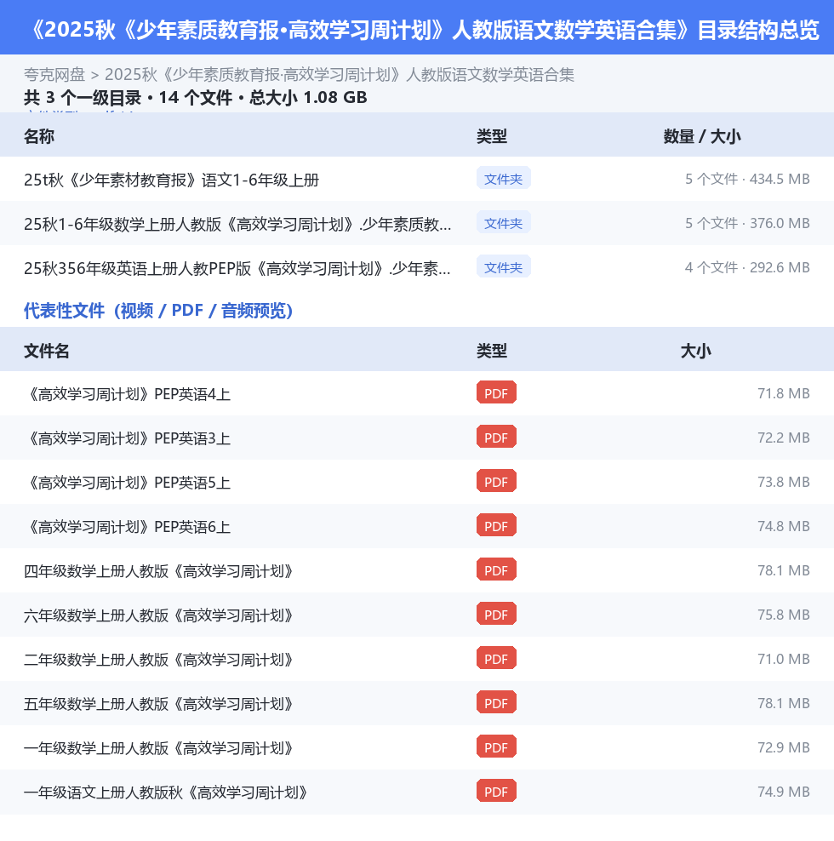Click the PDF badge for 一年级数学上册
This screenshot has height=841, width=834.
coord(496,747)
